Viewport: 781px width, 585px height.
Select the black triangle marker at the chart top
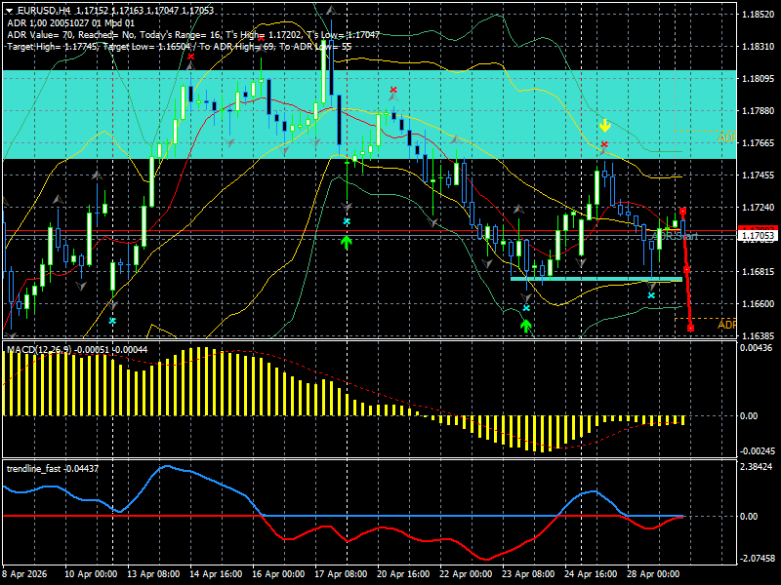(x=331, y=10)
